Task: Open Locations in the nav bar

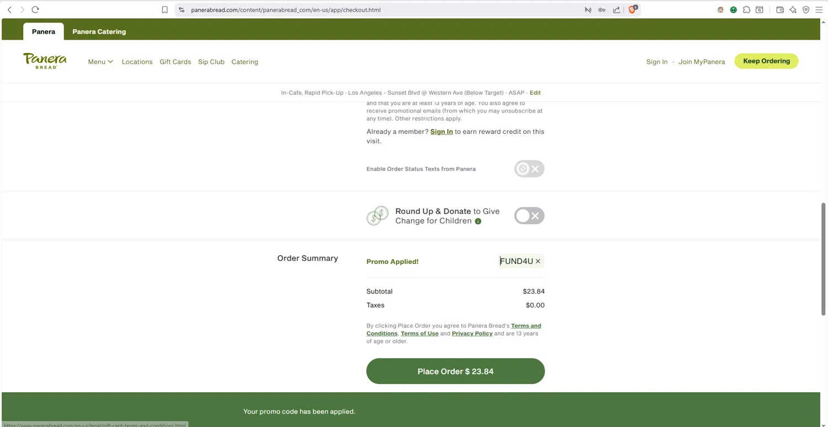Action: (x=137, y=62)
